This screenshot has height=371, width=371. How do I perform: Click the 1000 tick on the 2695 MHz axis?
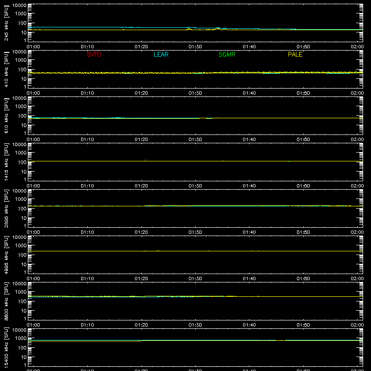pos(21,199)
